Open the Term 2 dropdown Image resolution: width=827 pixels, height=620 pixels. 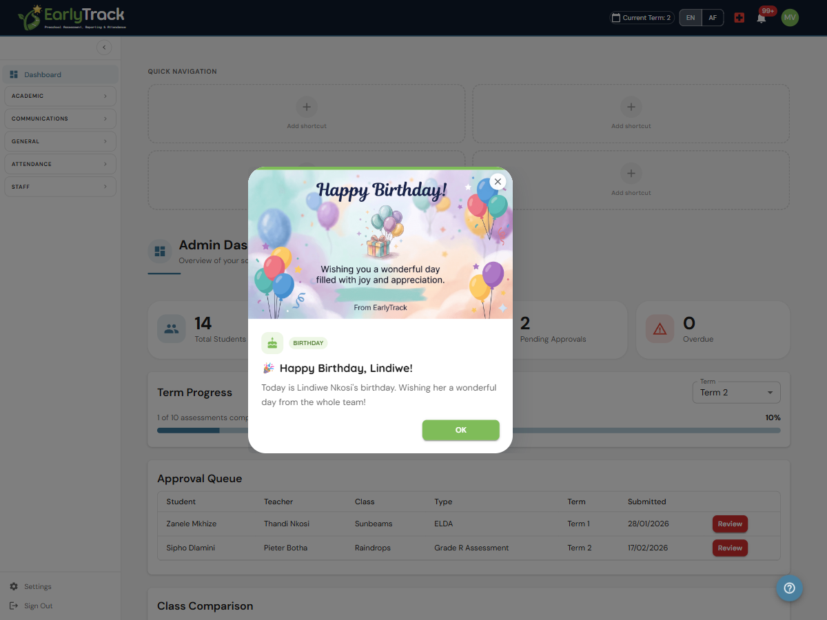[x=737, y=392]
